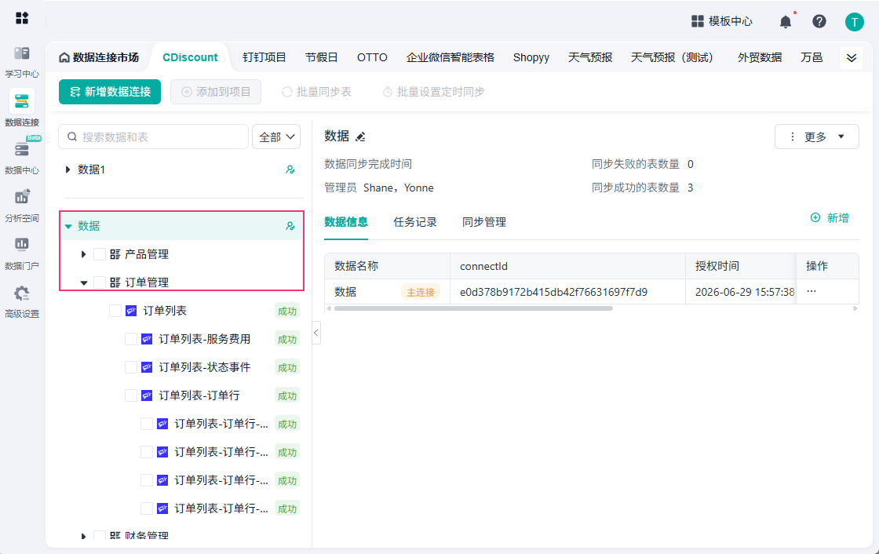Go to 分析空间 in the sidebar
The image size is (879, 554).
(x=22, y=206)
